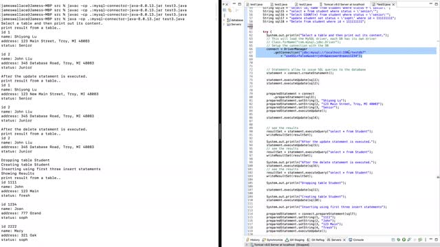Screen dimensions: 440x247
Task: Select the *test3.java editor tab
Action: click(383, 5)
